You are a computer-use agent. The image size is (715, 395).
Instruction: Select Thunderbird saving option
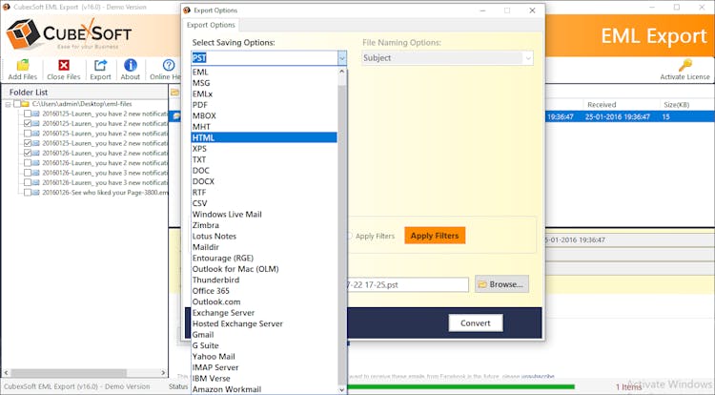click(x=264, y=281)
